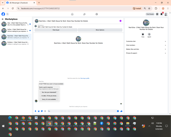Go to Facebook Home icon

click(72, 14)
